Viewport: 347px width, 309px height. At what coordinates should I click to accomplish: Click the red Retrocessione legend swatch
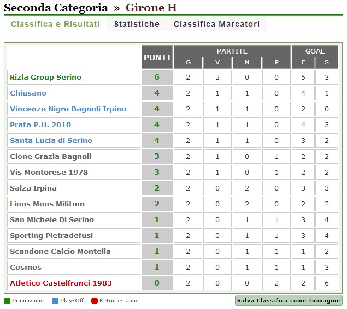click(95, 301)
